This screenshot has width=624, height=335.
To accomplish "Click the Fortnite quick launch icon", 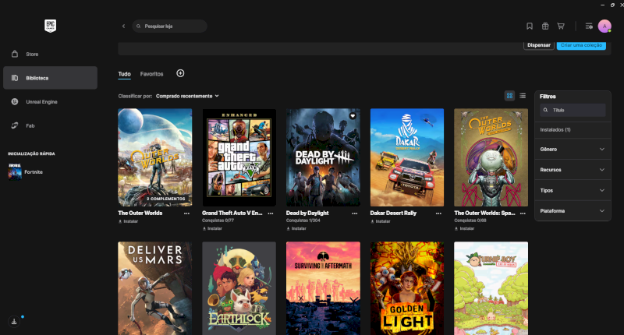I will (15, 172).
